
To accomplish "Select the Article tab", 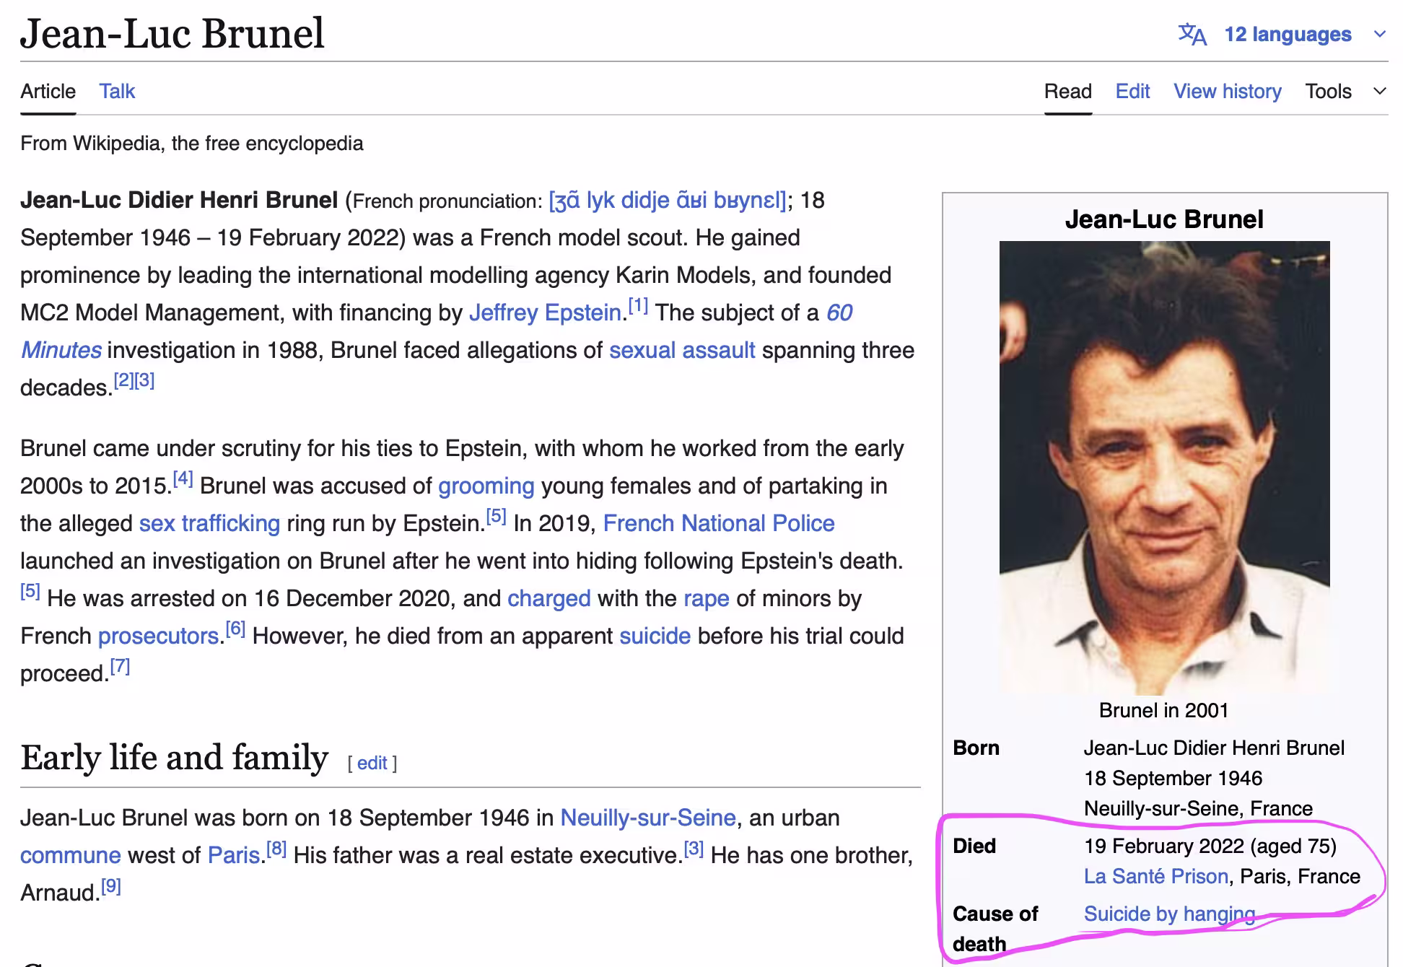I will click(48, 91).
